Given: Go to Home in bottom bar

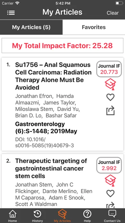Looking at the screenshot, I should [x=12, y=216].
